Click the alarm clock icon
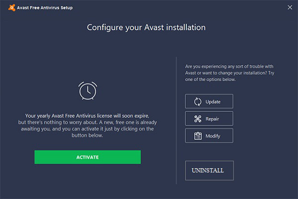 pos(87,90)
